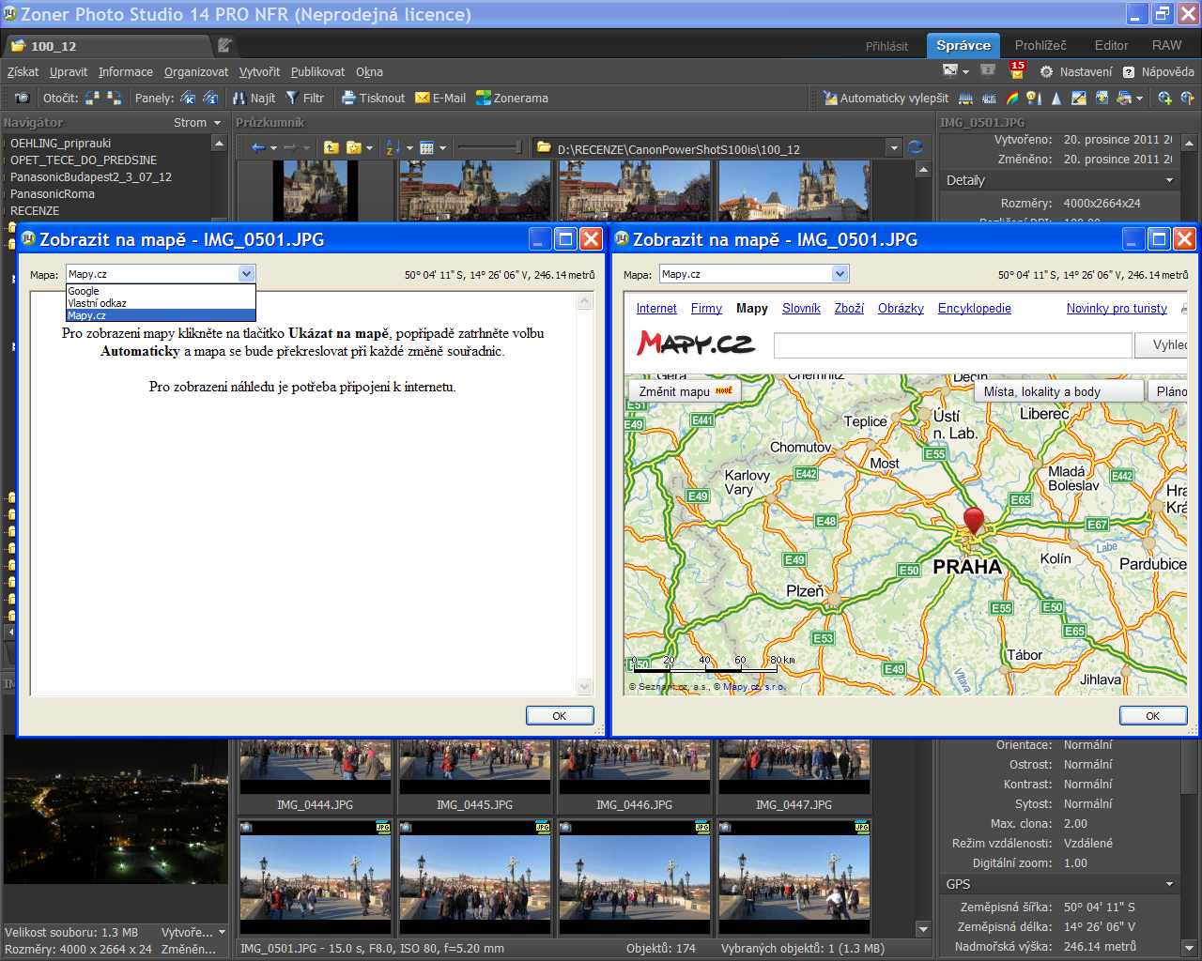Viewport: 1202px width, 961px height.
Task: Rotate image right using second Otočit icon
Action: click(x=114, y=98)
